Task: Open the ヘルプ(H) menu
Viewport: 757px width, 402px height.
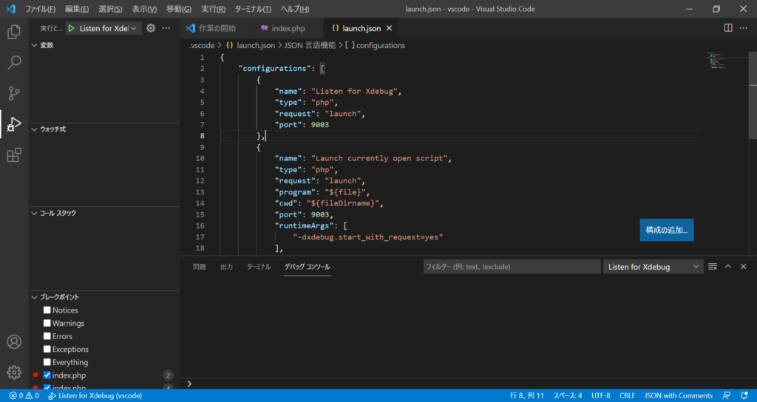Action: [x=295, y=9]
